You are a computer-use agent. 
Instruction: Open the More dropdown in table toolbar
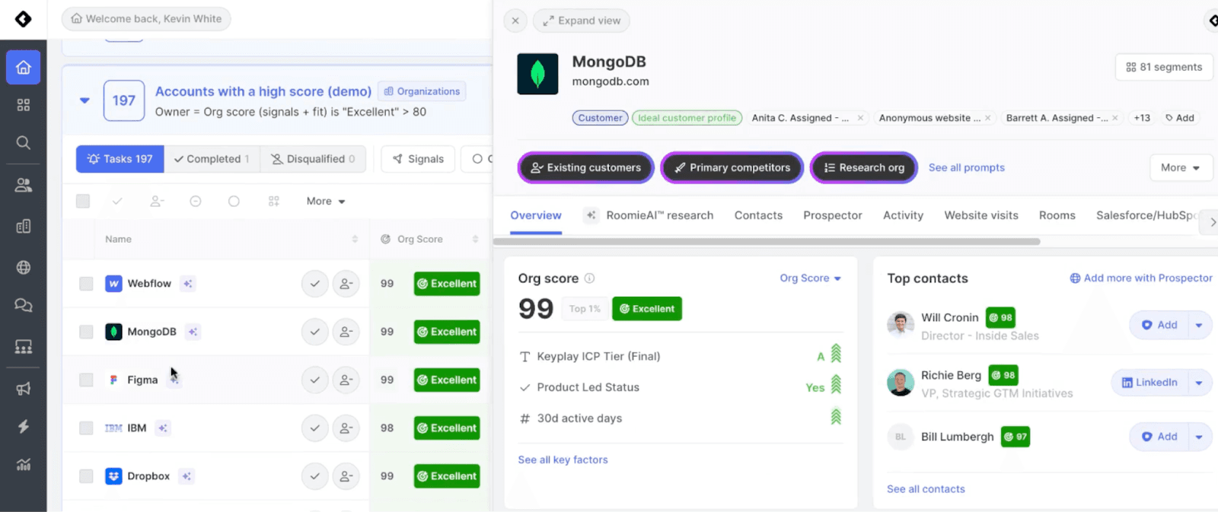(326, 202)
